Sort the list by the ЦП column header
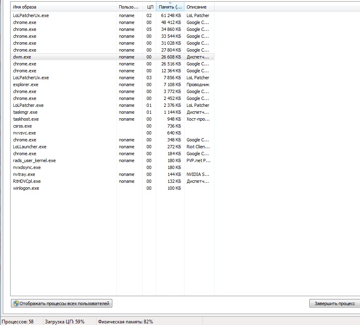The width and height of the screenshot is (360, 325). pyautogui.click(x=150, y=7)
